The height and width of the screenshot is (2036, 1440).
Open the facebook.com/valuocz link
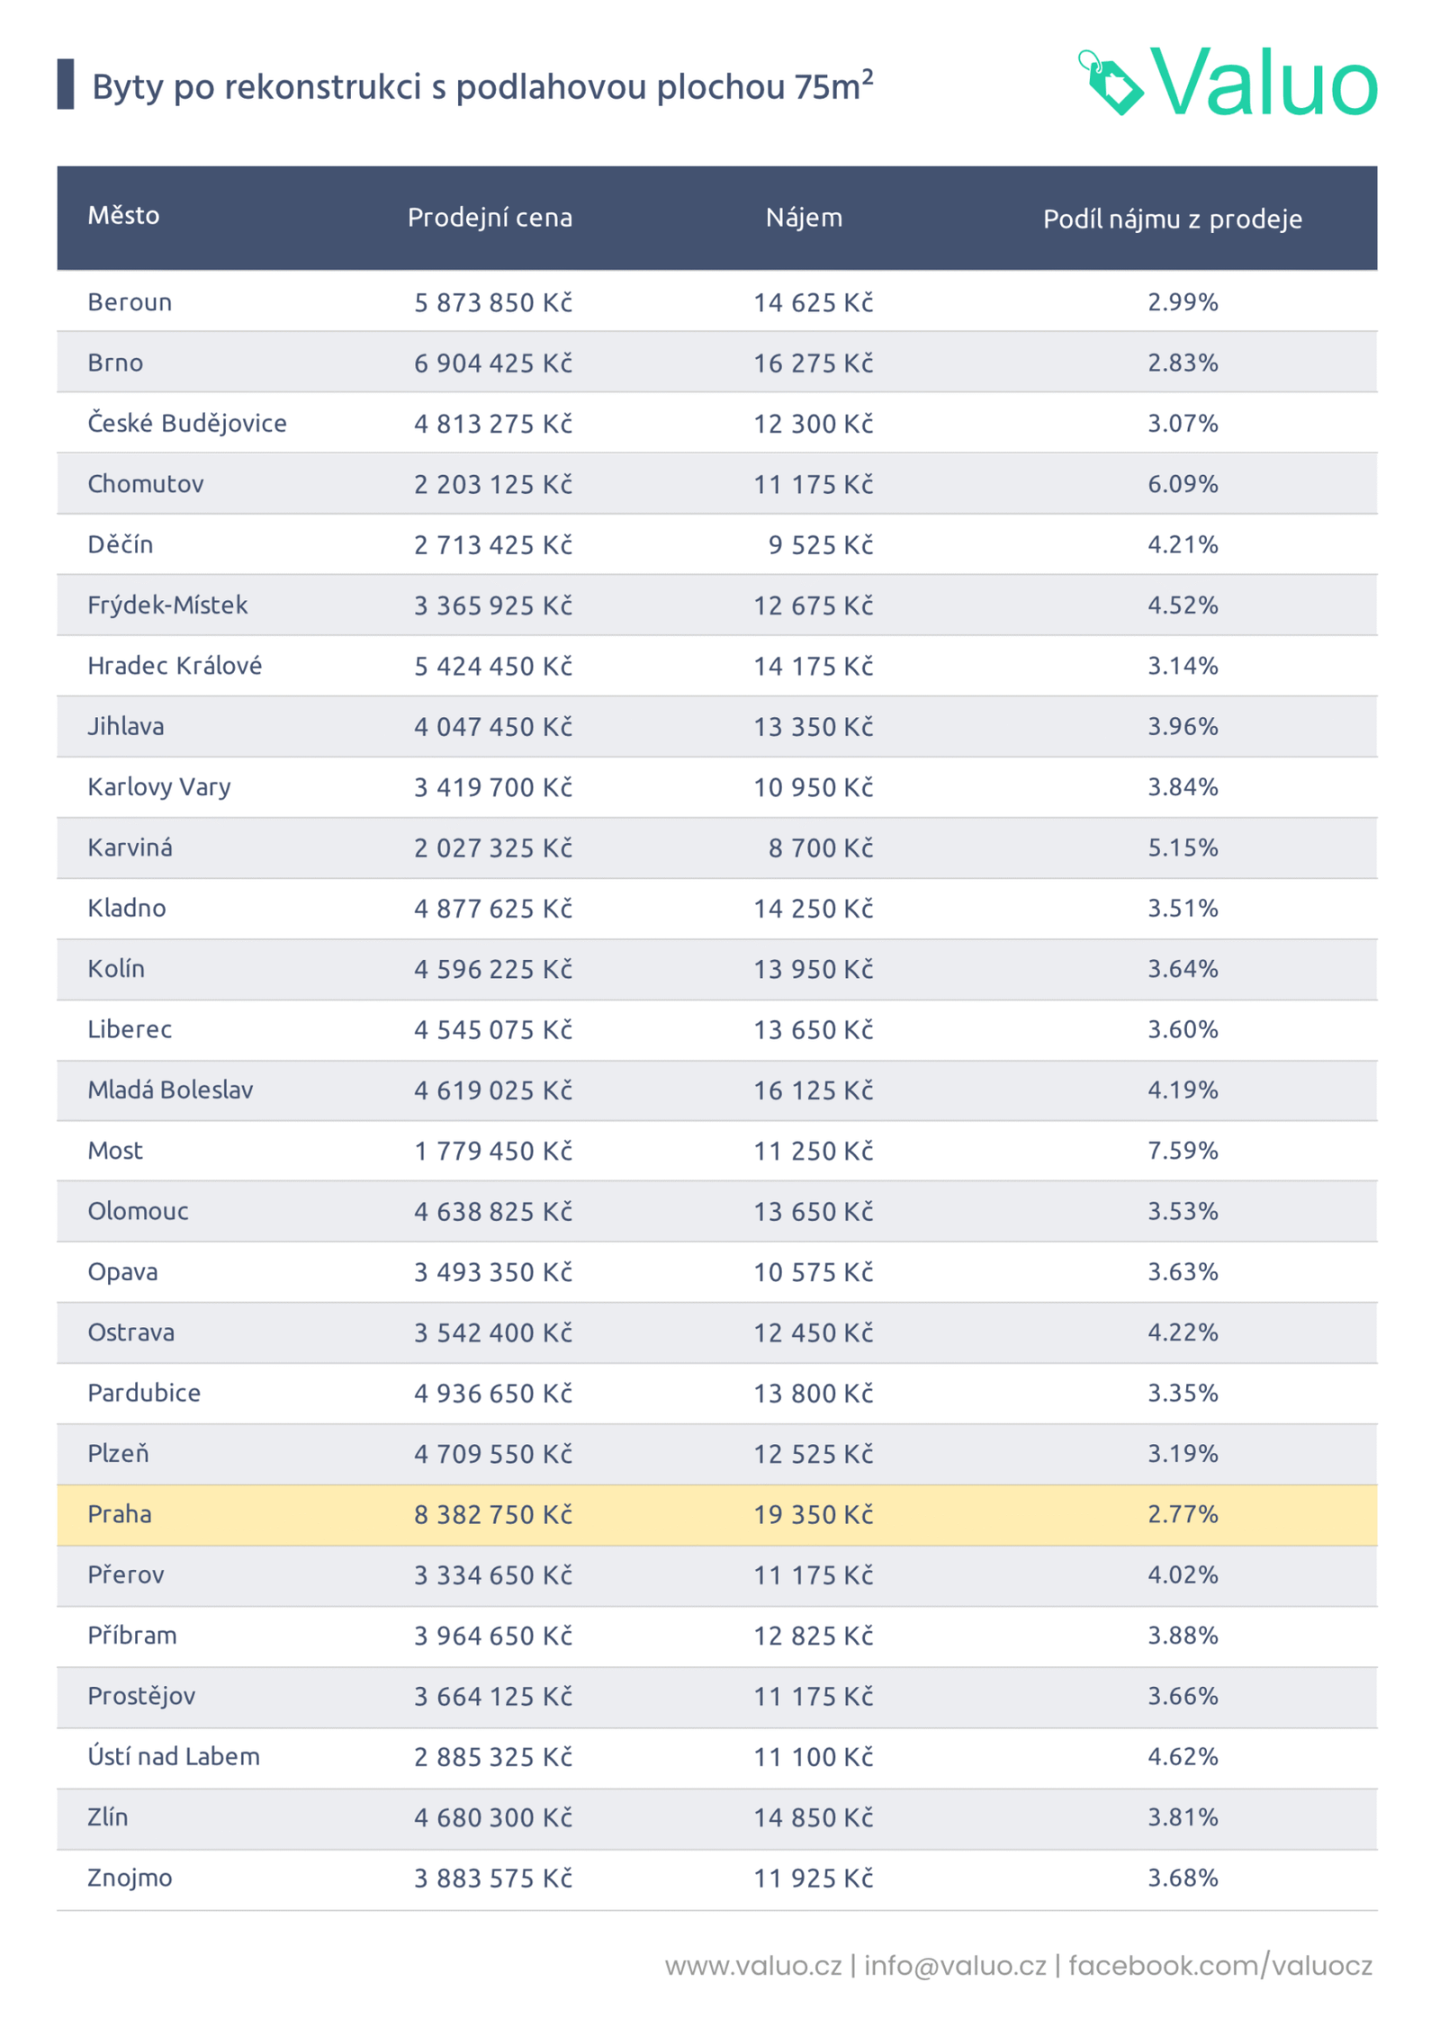1220,1965
